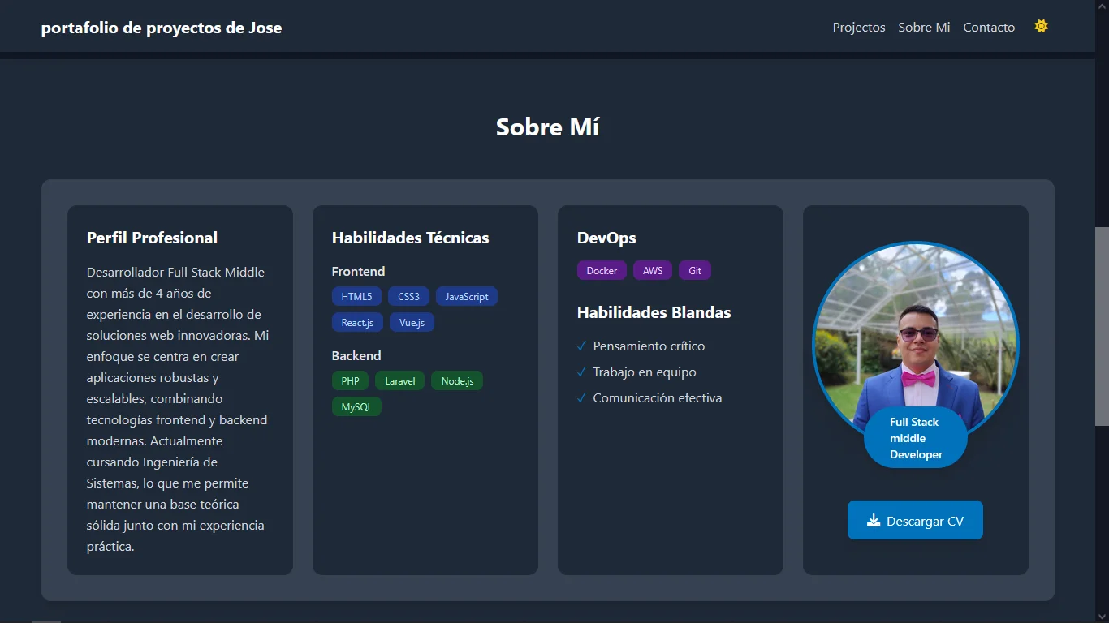Toggle the light theme sun icon
This screenshot has width=1109, height=623.
(1041, 25)
